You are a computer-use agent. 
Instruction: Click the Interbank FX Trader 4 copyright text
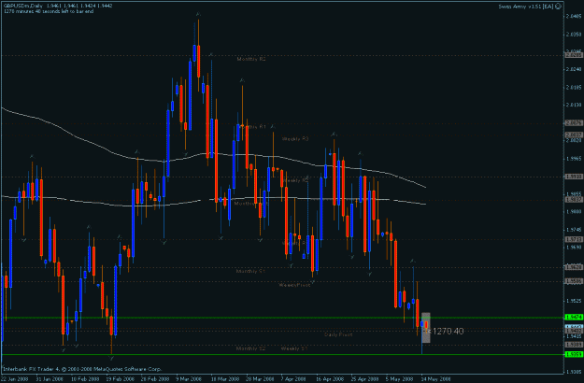click(x=82, y=369)
